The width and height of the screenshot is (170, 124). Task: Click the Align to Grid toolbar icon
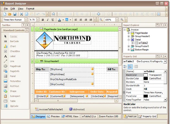(53, 14)
